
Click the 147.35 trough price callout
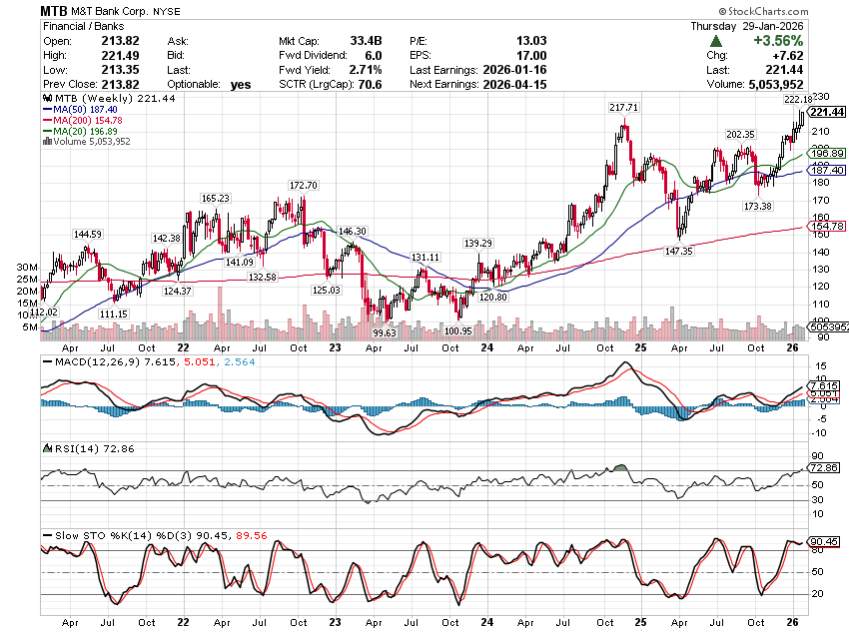pos(677,253)
